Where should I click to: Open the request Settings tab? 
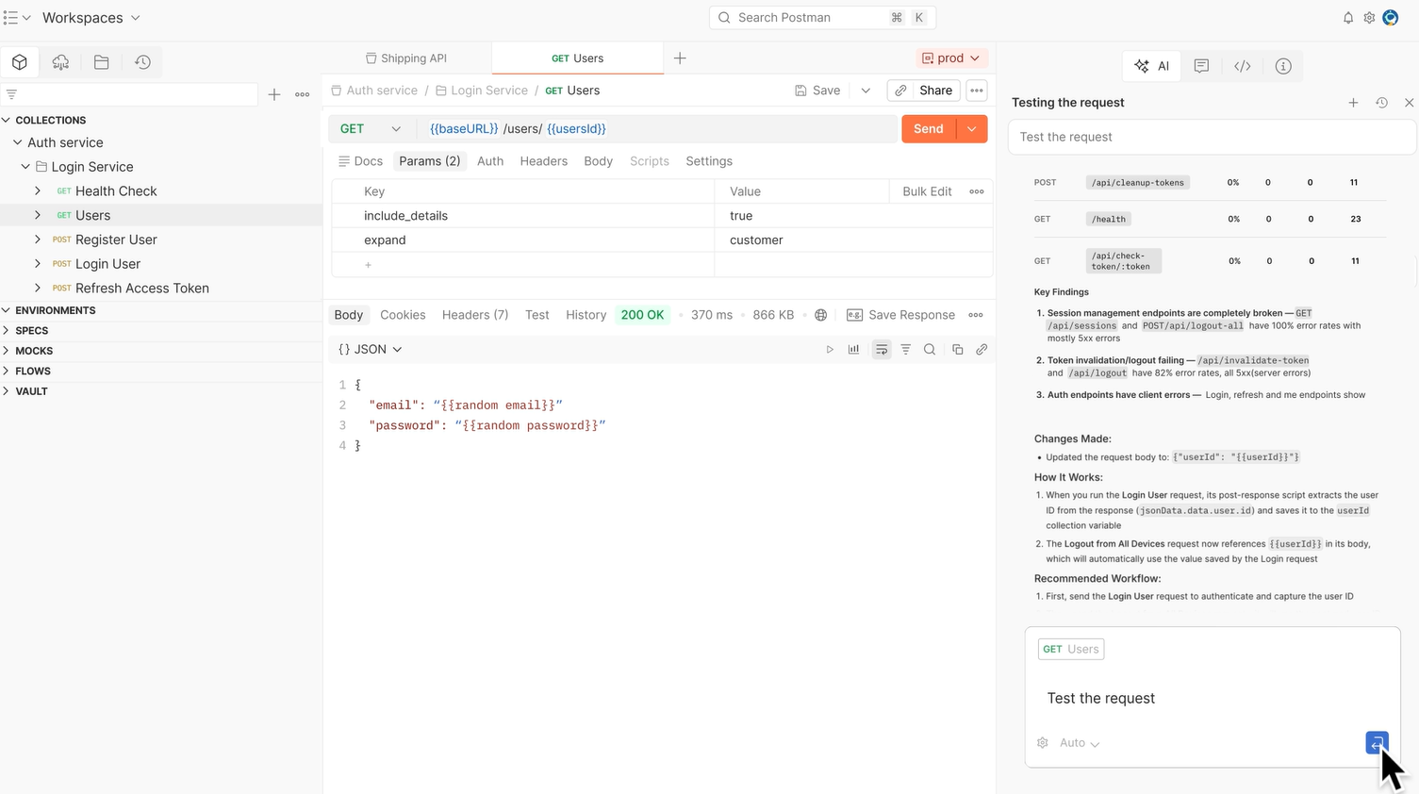click(x=709, y=161)
